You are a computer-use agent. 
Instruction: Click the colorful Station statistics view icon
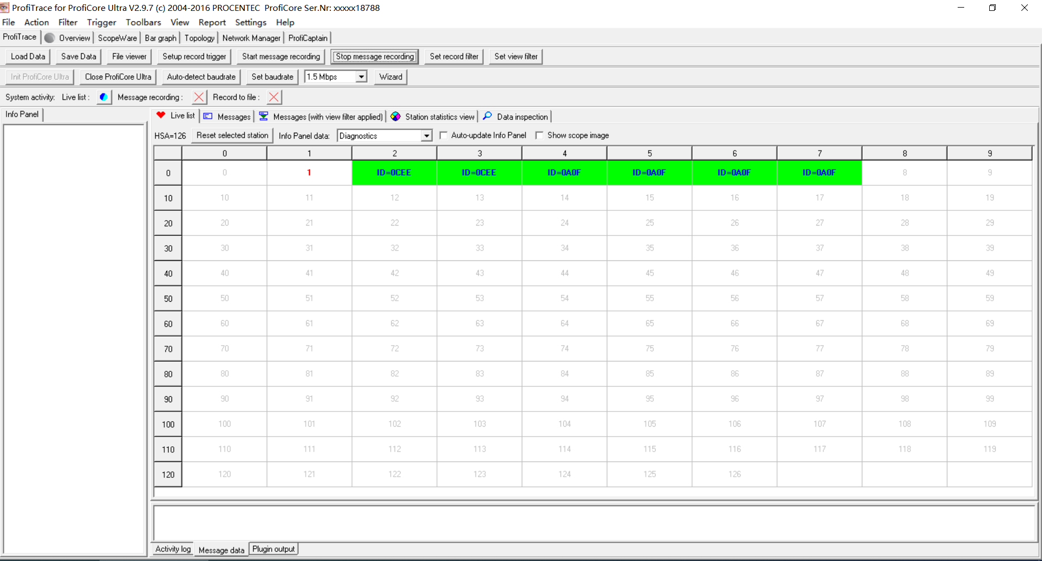point(396,116)
